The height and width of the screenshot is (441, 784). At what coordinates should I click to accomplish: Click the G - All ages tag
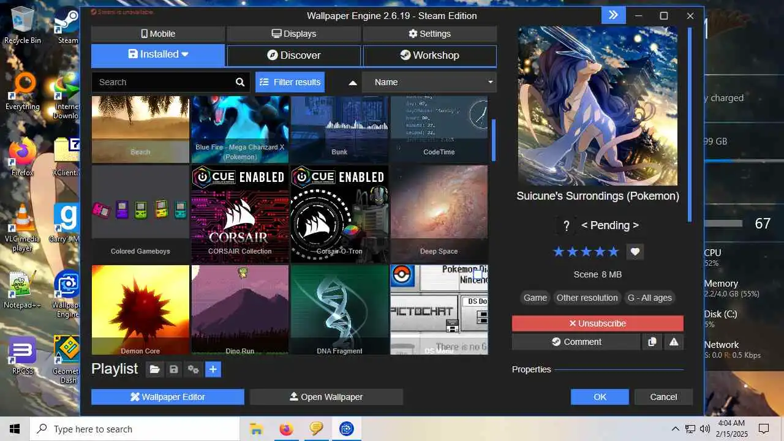pyautogui.click(x=650, y=298)
